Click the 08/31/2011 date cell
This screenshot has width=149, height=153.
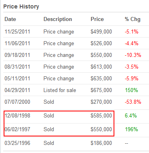[17, 67]
